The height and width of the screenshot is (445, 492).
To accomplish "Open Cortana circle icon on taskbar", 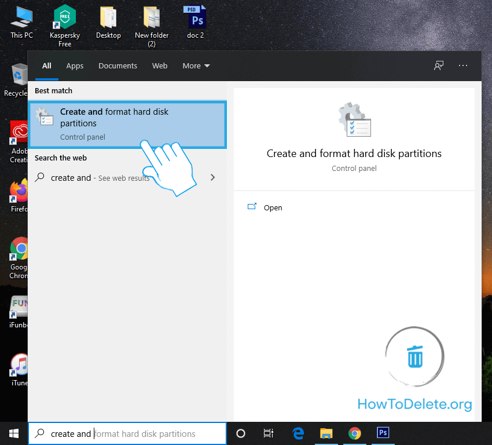I will (241, 433).
